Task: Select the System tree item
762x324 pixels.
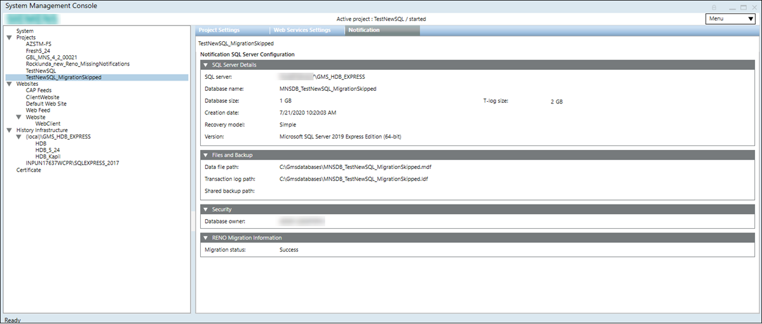Action: click(25, 31)
